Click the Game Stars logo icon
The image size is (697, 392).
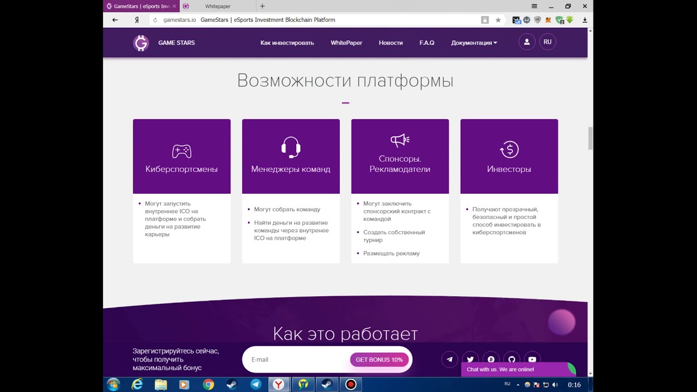(x=141, y=43)
